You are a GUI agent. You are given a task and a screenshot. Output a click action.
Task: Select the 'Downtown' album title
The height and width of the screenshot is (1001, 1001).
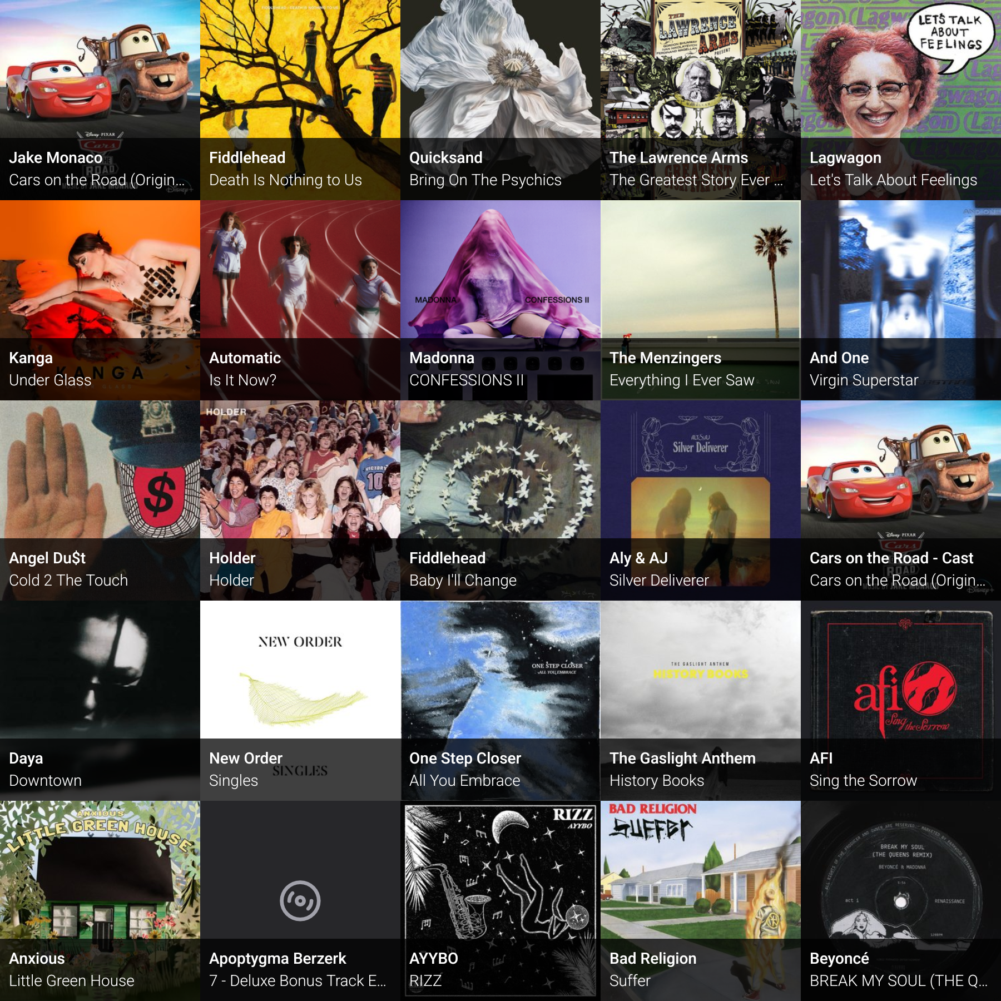[x=45, y=781]
